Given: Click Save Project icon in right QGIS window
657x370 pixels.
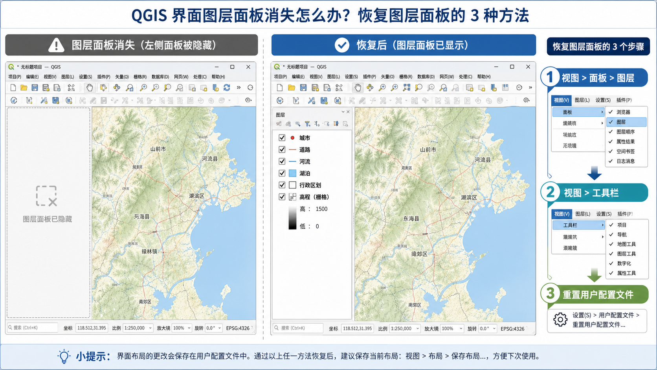Looking at the screenshot, I should (x=303, y=87).
